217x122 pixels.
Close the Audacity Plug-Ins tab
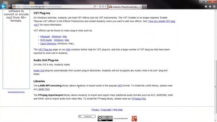click(x=140, y=7)
